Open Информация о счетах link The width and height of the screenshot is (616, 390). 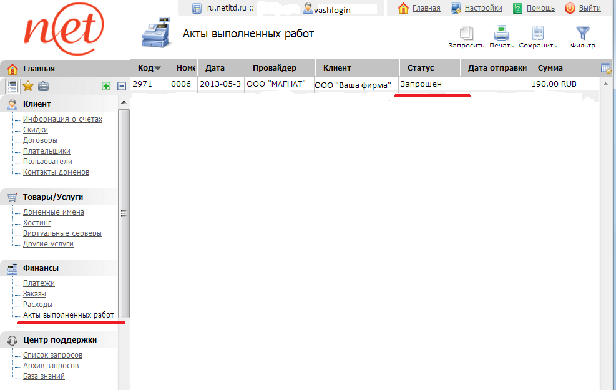62,119
